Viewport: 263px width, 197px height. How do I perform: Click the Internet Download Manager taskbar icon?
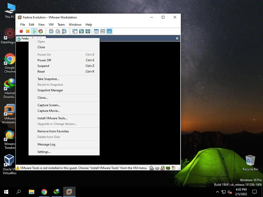(x=57, y=192)
